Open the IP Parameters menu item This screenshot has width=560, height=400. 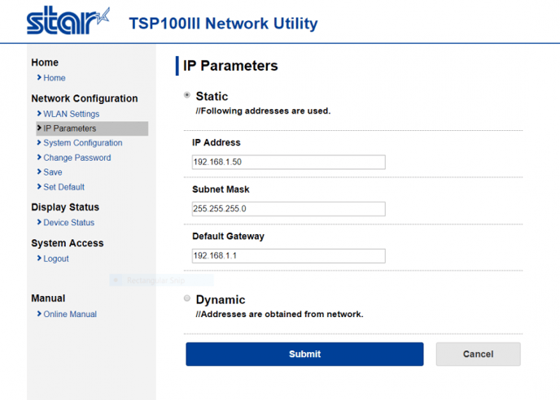pos(92,128)
